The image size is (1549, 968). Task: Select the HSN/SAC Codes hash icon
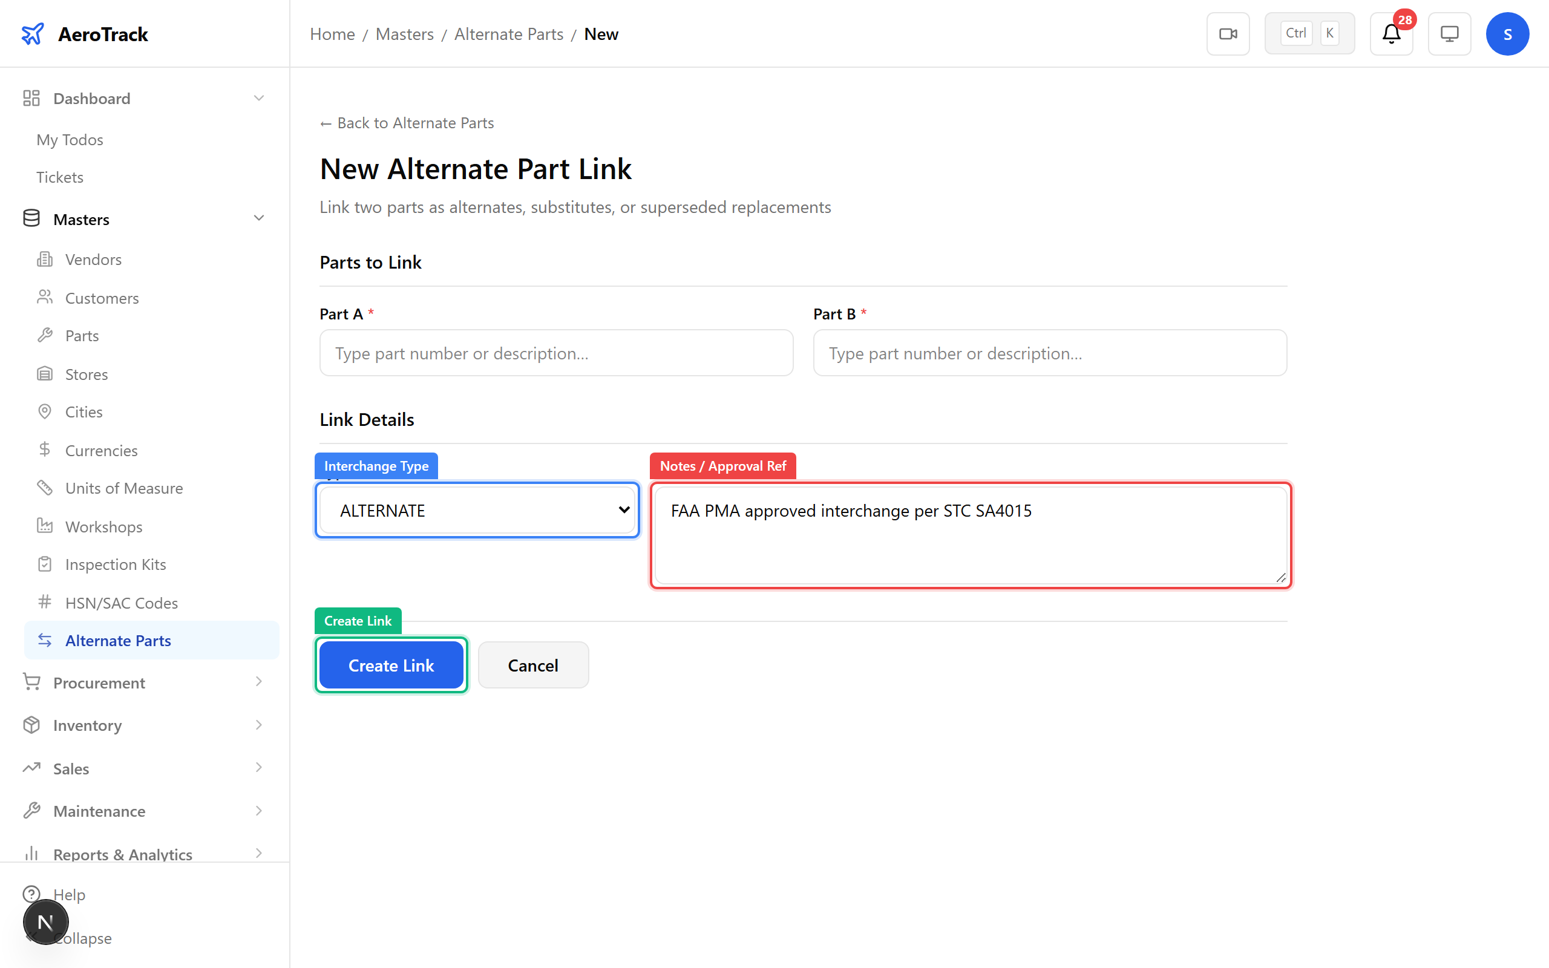pyautogui.click(x=44, y=602)
